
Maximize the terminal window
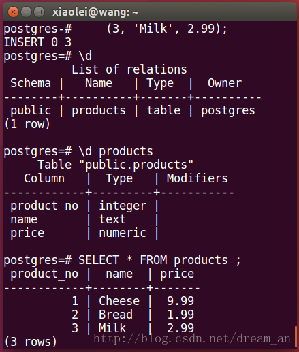(39, 12)
